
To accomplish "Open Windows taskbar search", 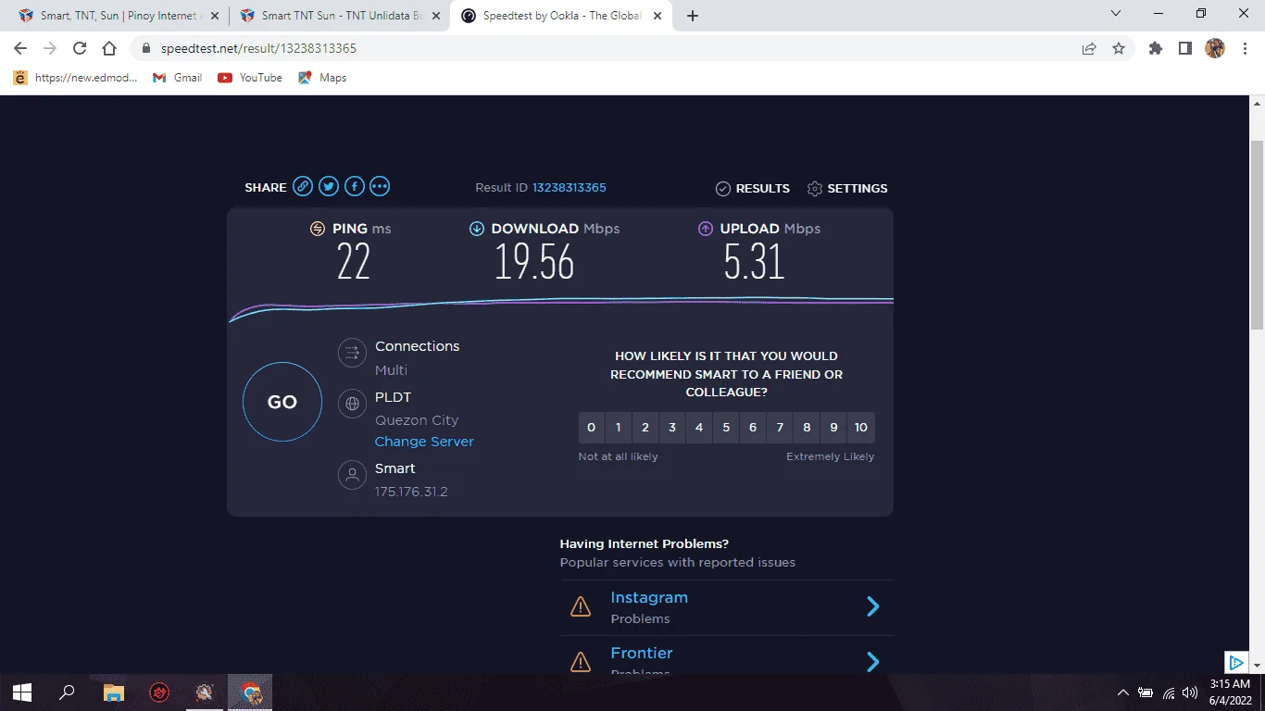I will click(x=67, y=692).
